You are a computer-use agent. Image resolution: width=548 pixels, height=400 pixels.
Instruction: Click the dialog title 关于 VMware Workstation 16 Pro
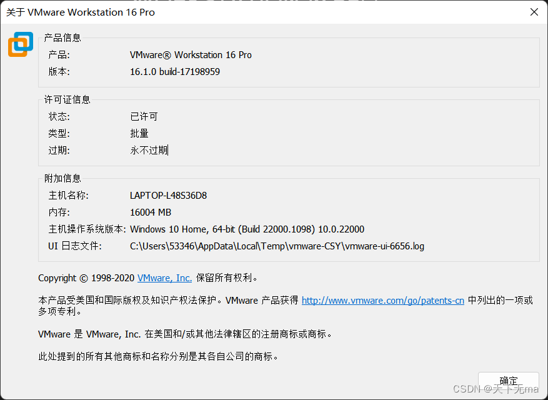coord(81,12)
